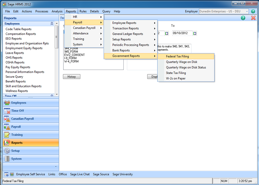Collapse the Employees reports group
The height and width of the screenshot is (185, 259).
(x=52, y=24)
